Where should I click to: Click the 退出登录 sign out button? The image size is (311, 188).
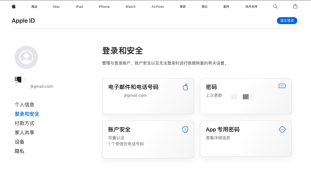click(x=287, y=21)
